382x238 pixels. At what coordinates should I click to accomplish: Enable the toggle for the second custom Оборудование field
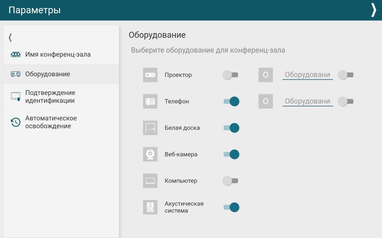click(x=346, y=101)
